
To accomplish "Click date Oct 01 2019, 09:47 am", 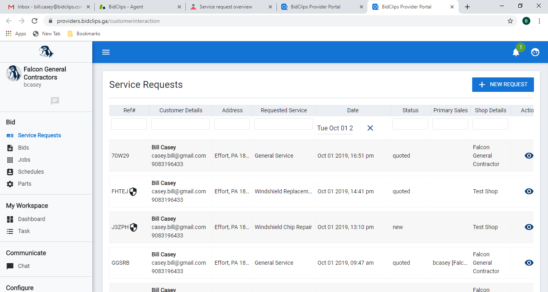I will (x=346, y=263).
